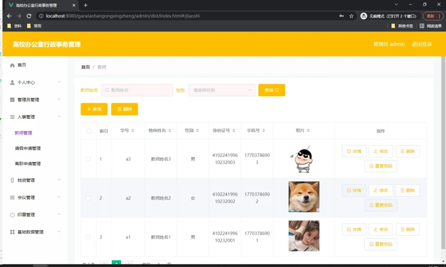Expand the 管理员管理 sidebar section
446x267 pixels.
click(28, 100)
